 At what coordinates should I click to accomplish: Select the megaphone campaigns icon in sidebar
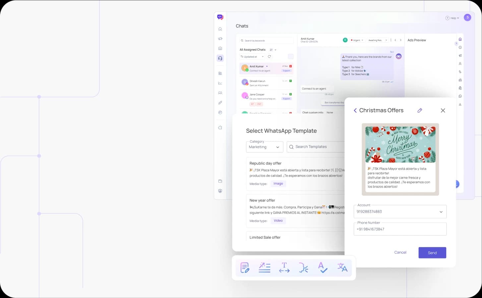coord(220,38)
